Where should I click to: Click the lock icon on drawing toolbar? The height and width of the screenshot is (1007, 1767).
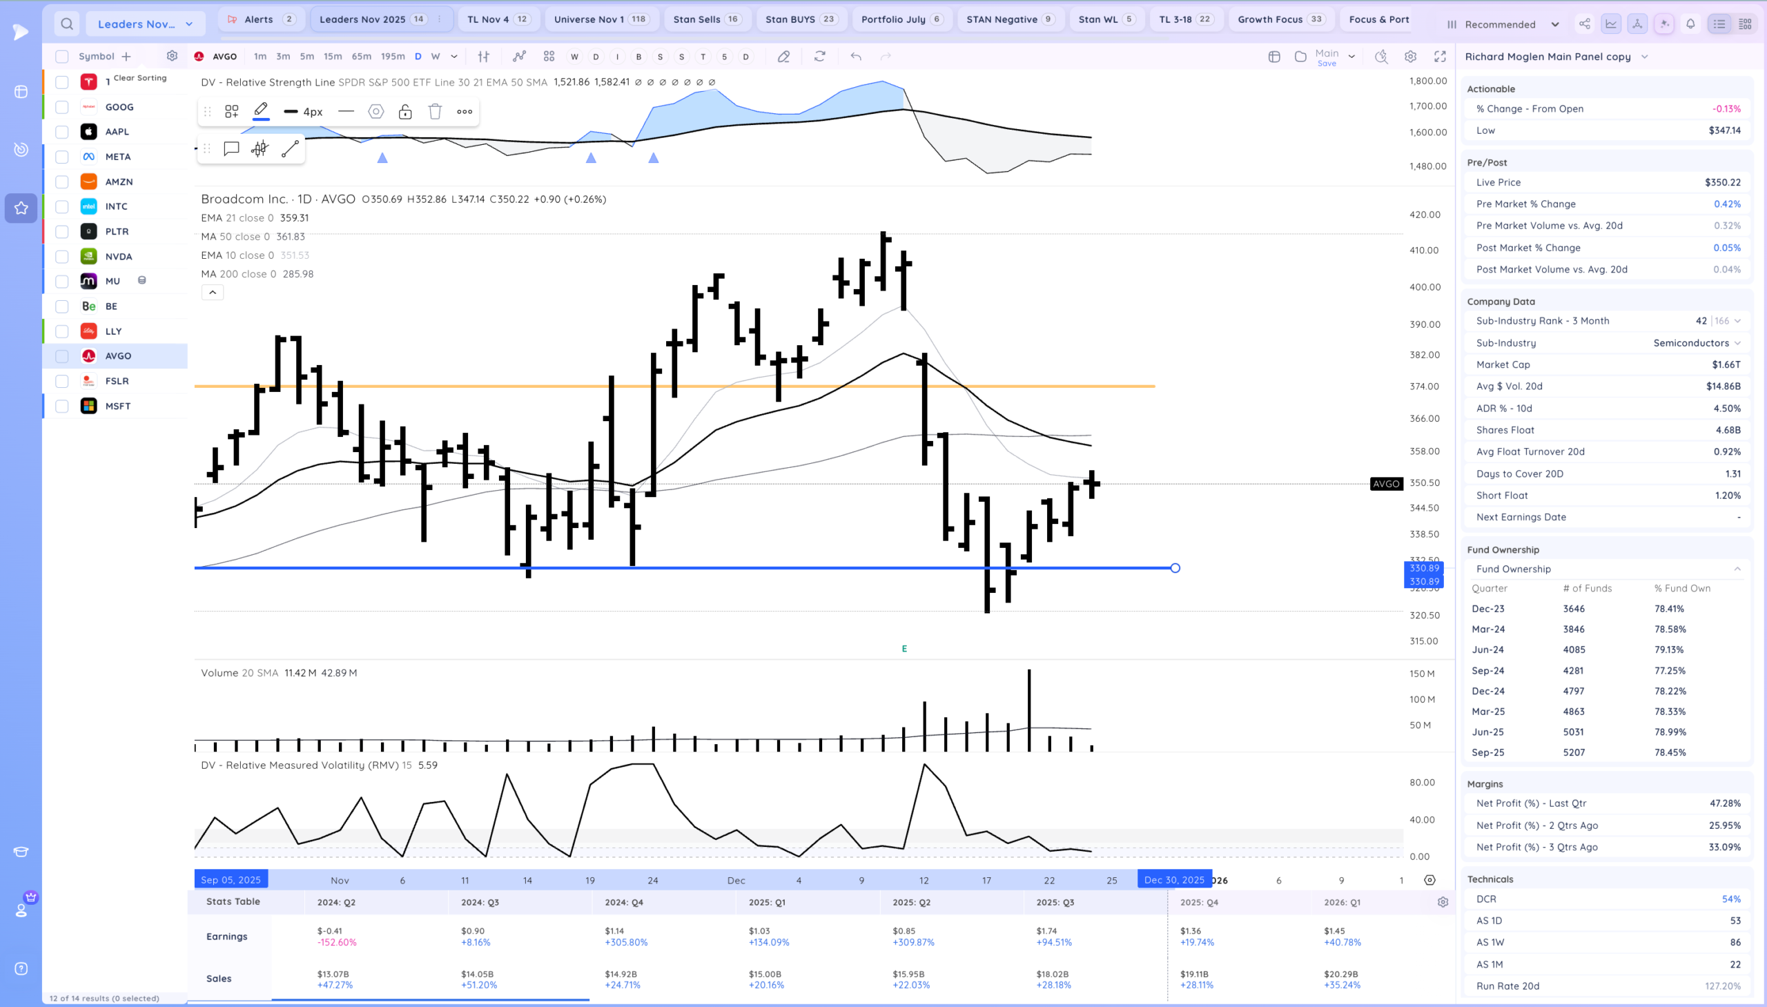[405, 111]
